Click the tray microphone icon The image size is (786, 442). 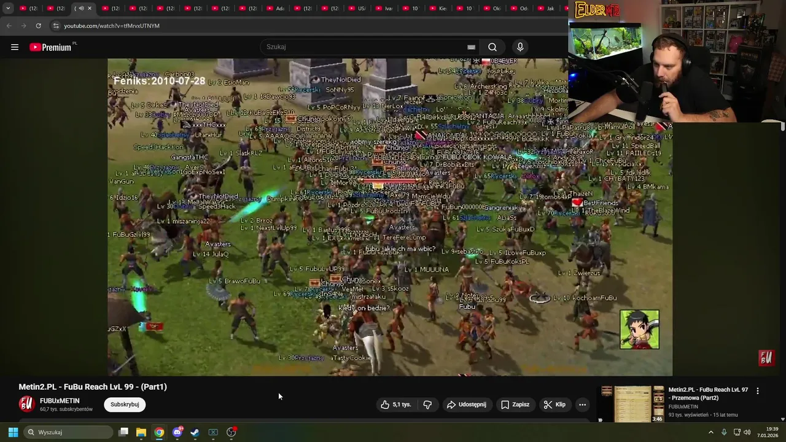tap(724, 432)
